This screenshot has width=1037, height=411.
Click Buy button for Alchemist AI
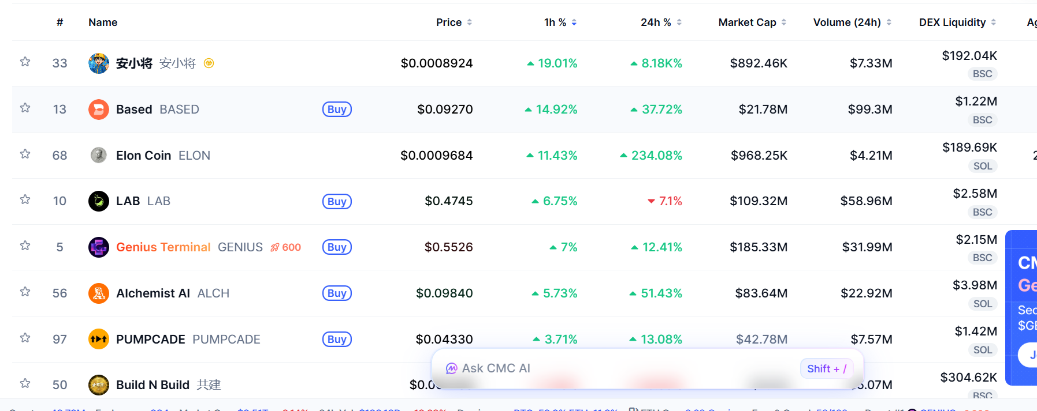[x=337, y=293]
